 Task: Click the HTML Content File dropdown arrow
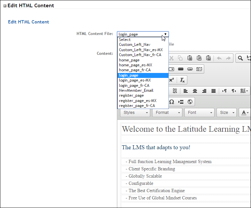coord(165,34)
